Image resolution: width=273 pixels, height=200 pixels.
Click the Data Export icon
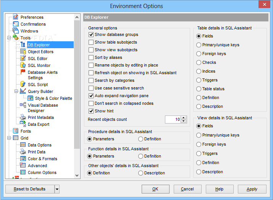coord(23,124)
